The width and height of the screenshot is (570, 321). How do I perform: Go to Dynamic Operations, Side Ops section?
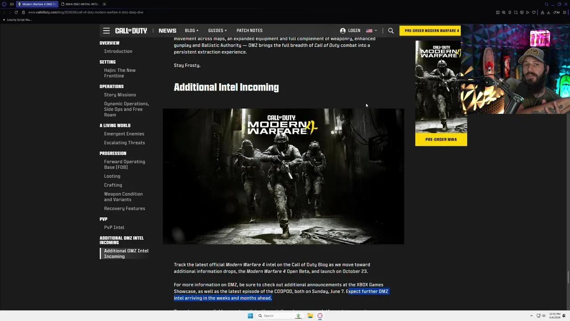[126, 109]
